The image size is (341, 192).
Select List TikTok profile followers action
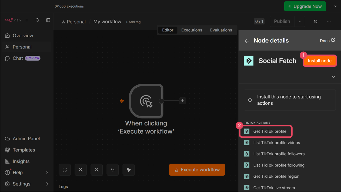tap(274, 154)
